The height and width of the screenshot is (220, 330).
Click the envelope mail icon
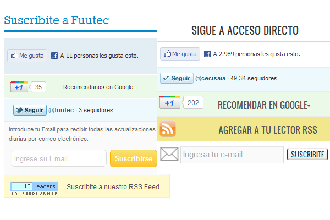coord(169,154)
